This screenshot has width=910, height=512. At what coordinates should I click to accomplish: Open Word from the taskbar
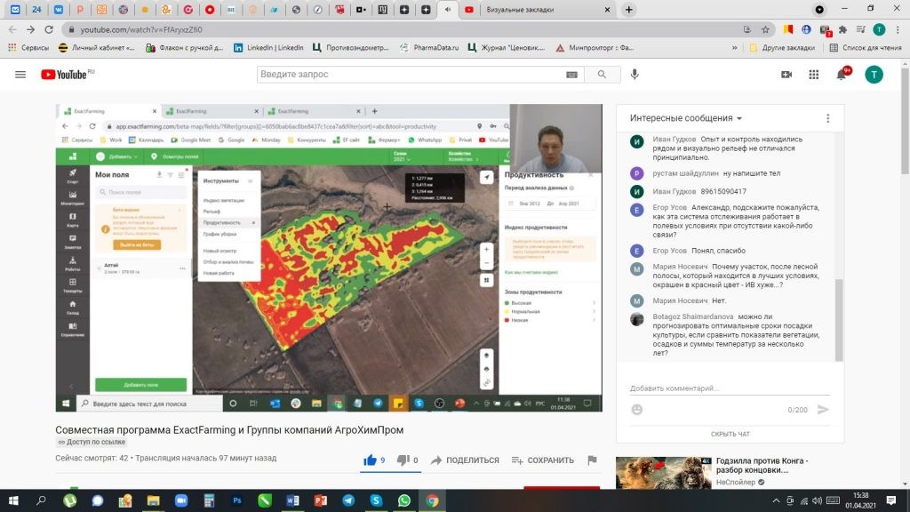coord(292,500)
